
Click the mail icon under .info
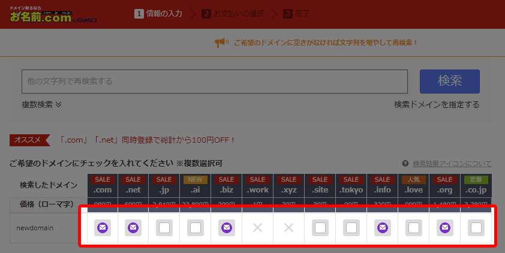(x=383, y=228)
